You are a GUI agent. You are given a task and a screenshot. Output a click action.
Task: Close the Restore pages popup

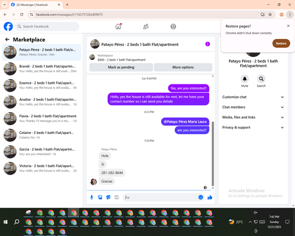pyautogui.click(x=289, y=26)
